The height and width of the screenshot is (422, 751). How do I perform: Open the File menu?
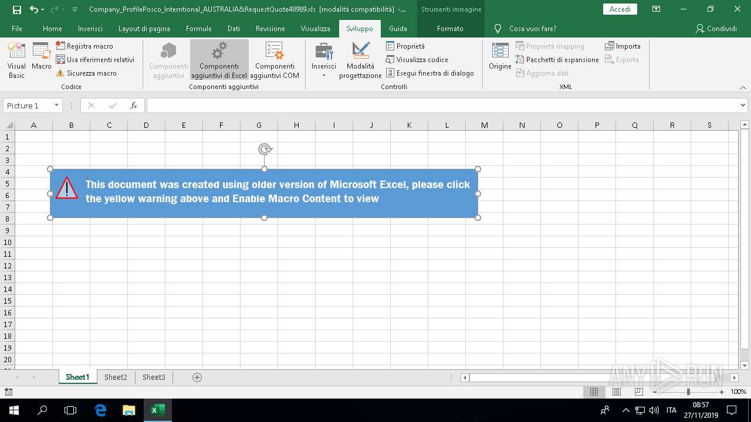[x=17, y=28]
